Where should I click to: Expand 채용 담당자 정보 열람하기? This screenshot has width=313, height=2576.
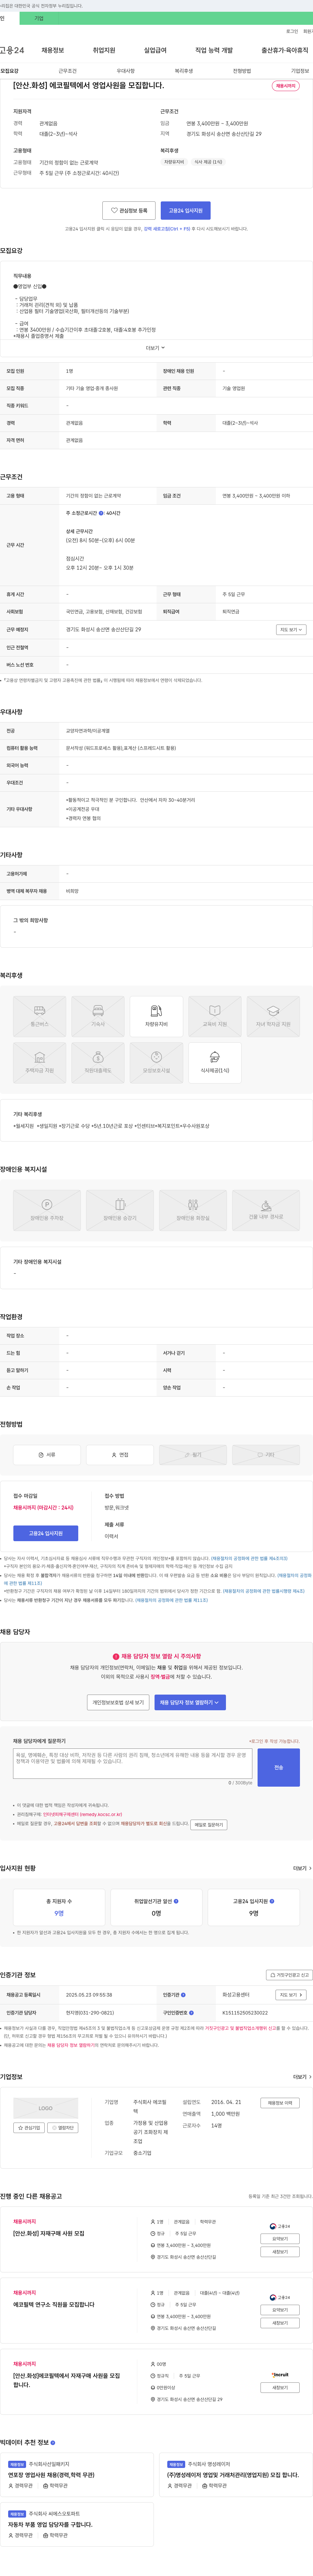(190, 1702)
